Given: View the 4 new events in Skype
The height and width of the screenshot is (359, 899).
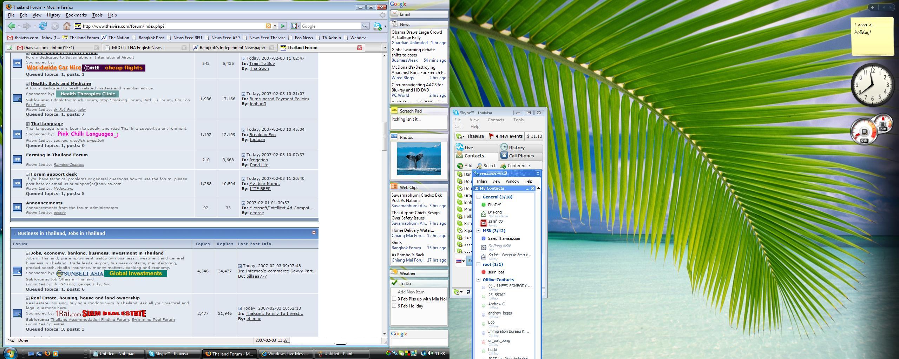Looking at the screenshot, I should [x=506, y=136].
